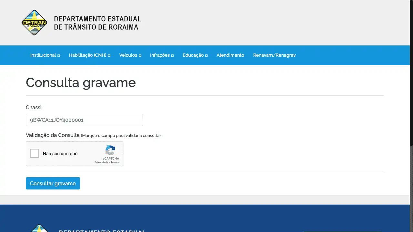Click the reCAPTCHA logo icon

(110, 150)
